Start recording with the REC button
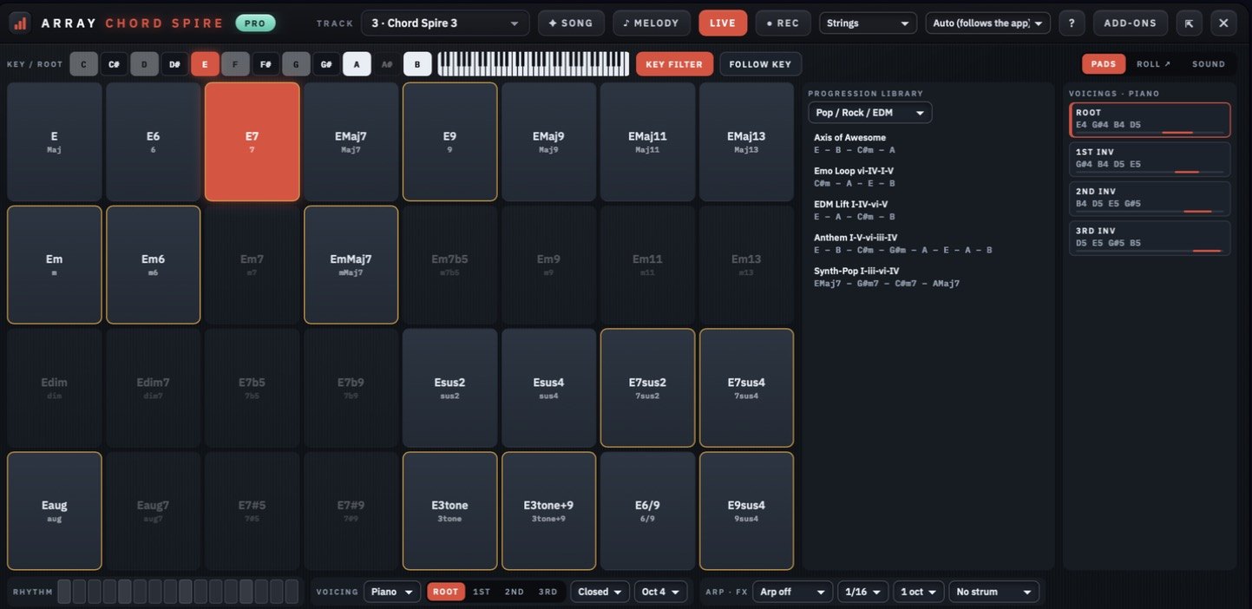This screenshot has height=609, width=1252. (783, 23)
